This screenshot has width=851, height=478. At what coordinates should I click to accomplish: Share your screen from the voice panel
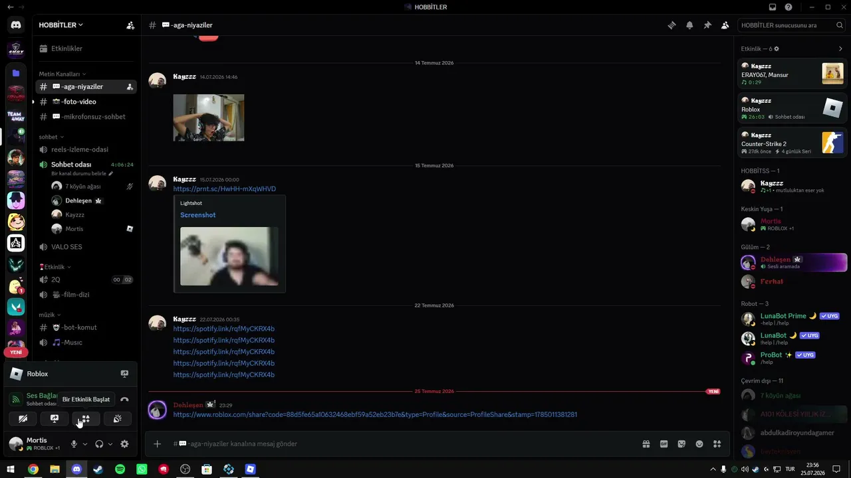tap(55, 419)
